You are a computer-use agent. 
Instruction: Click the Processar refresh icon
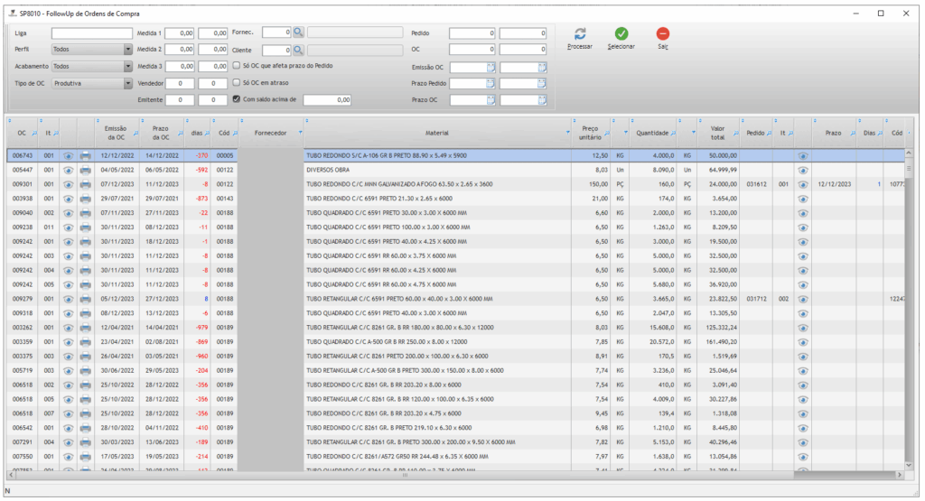point(580,33)
